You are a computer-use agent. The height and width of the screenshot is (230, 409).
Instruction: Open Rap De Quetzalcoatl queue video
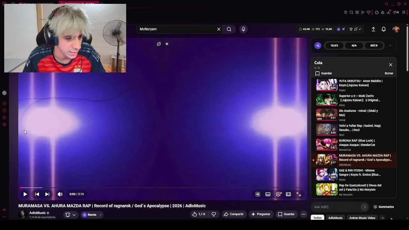point(354,190)
